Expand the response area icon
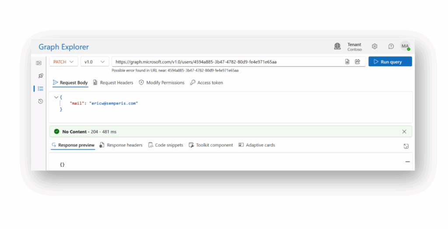Viewport: 448px width, 229px height. tap(406, 146)
